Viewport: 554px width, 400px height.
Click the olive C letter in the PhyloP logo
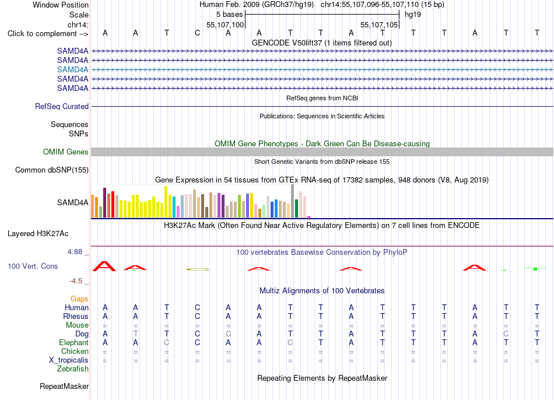[x=198, y=269]
